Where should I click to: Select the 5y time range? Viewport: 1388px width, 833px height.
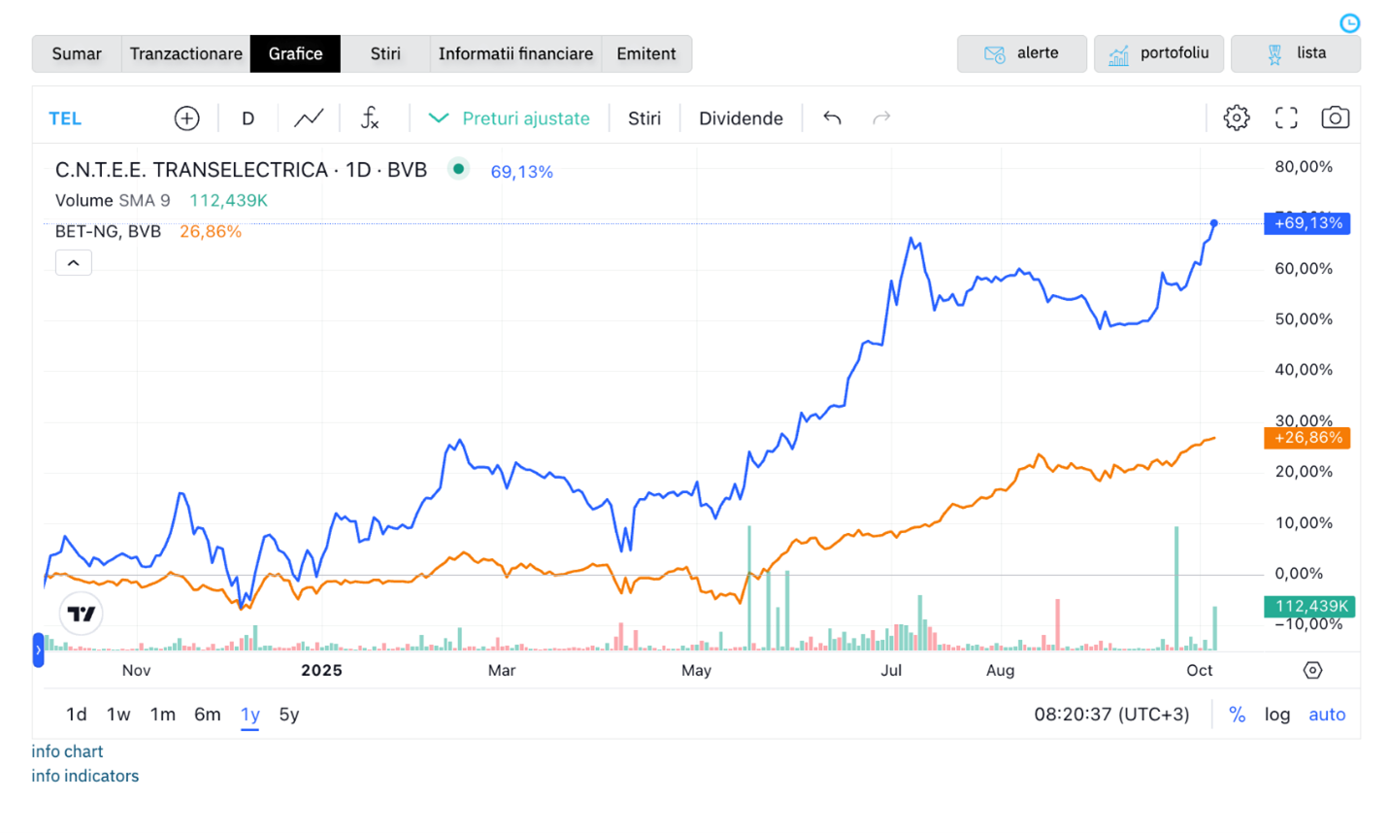(x=289, y=715)
